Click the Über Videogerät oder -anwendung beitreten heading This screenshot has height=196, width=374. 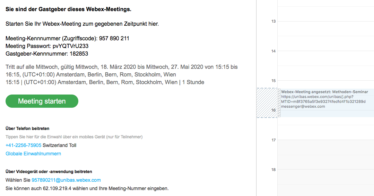pyautogui.click(x=49, y=172)
